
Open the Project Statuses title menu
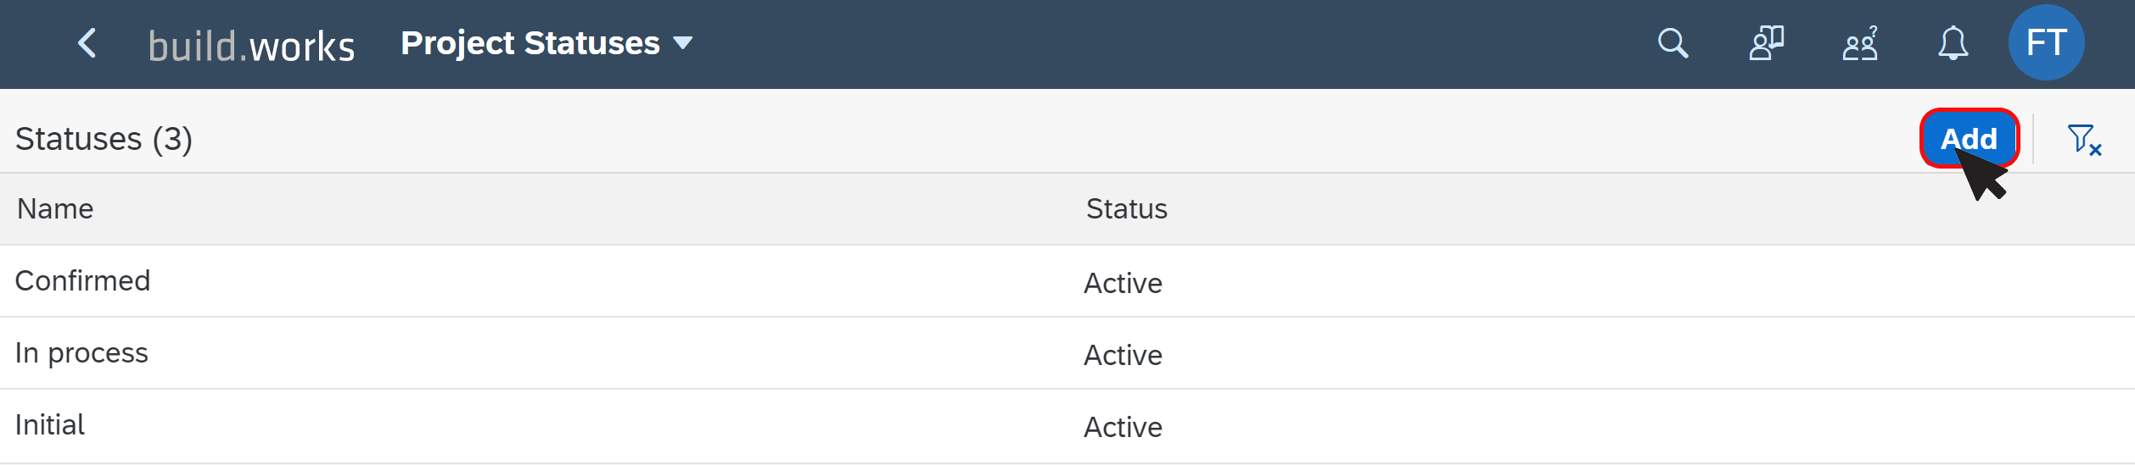pos(530,43)
